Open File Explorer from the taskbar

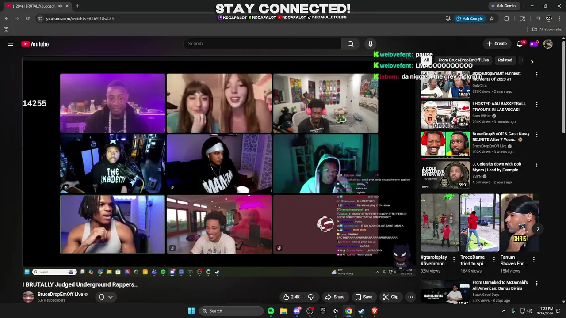[x=283, y=311]
